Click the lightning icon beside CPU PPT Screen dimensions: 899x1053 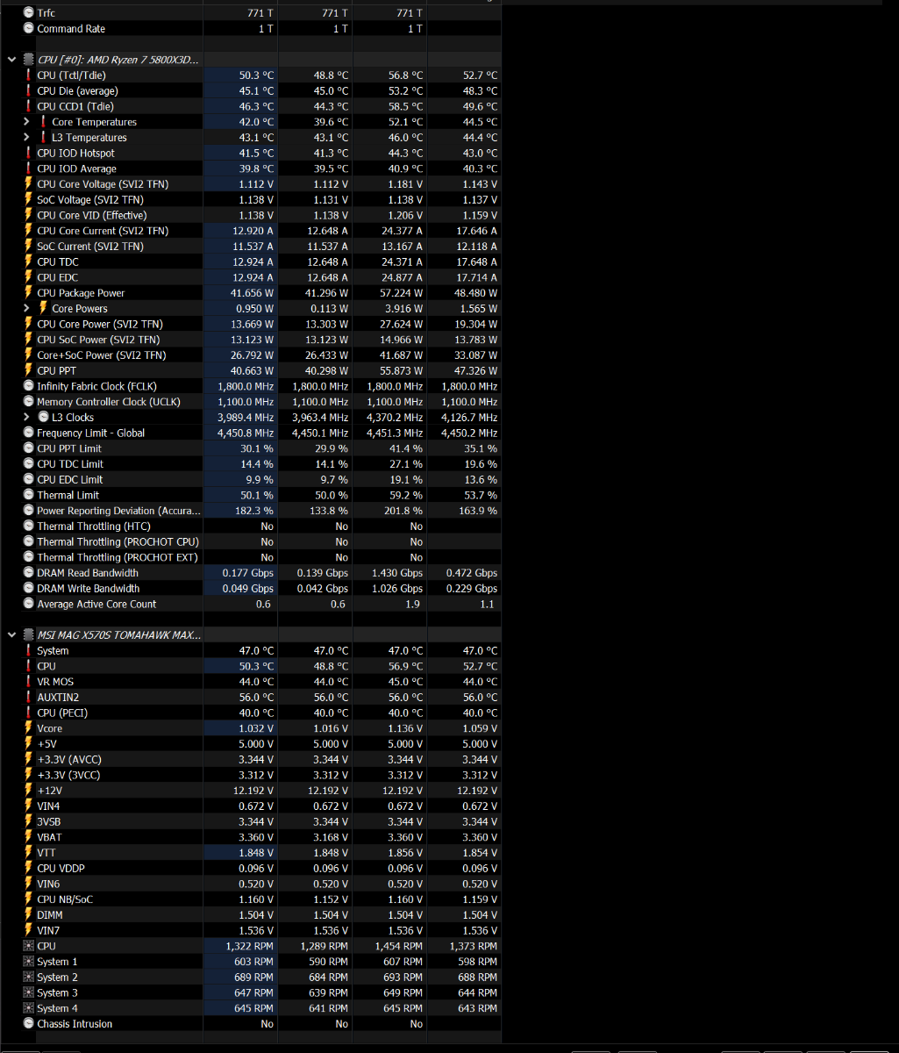point(29,370)
